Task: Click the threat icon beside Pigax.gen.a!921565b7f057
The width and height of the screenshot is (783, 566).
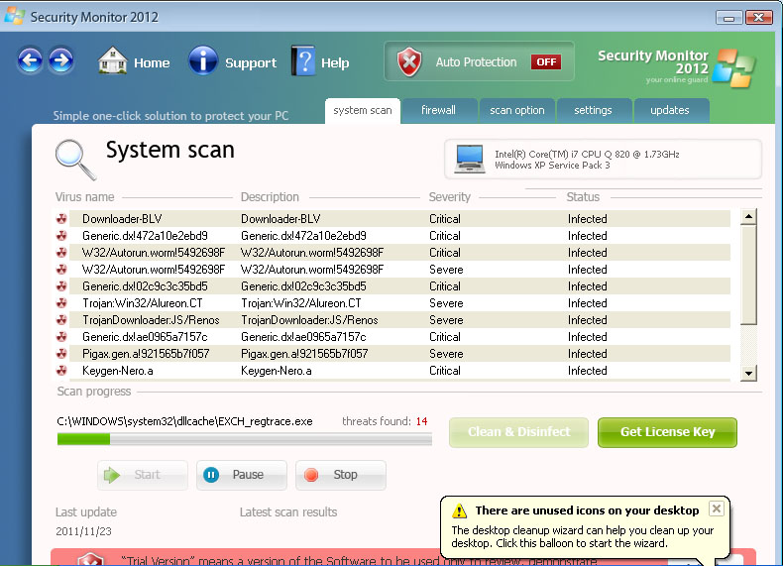Action: (61, 354)
